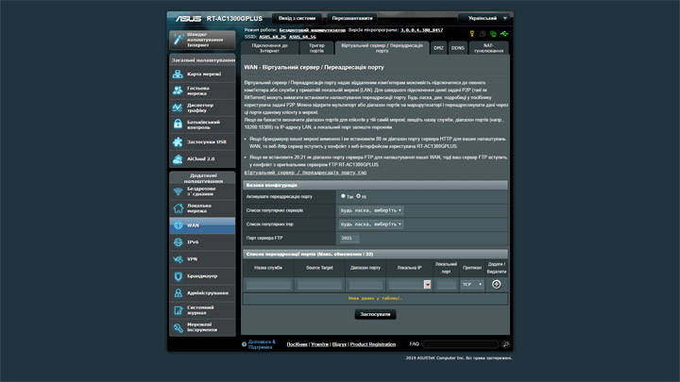This screenshot has width=680, height=382.
Task: Switch to the DMZ tab
Action: coord(438,48)
